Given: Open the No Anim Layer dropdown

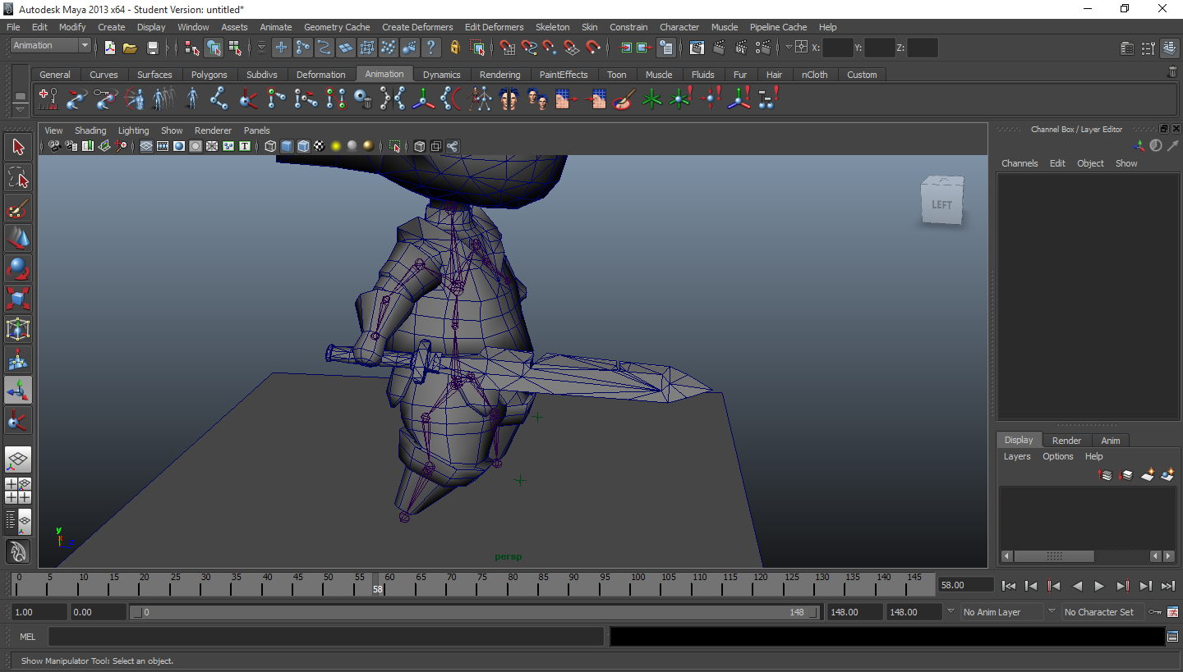Looking at the screenshot, I should click(1000, 611).
